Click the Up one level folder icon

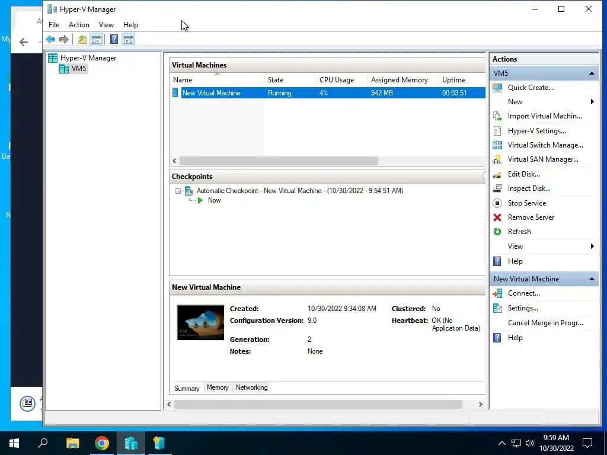[x=82, y=39]
